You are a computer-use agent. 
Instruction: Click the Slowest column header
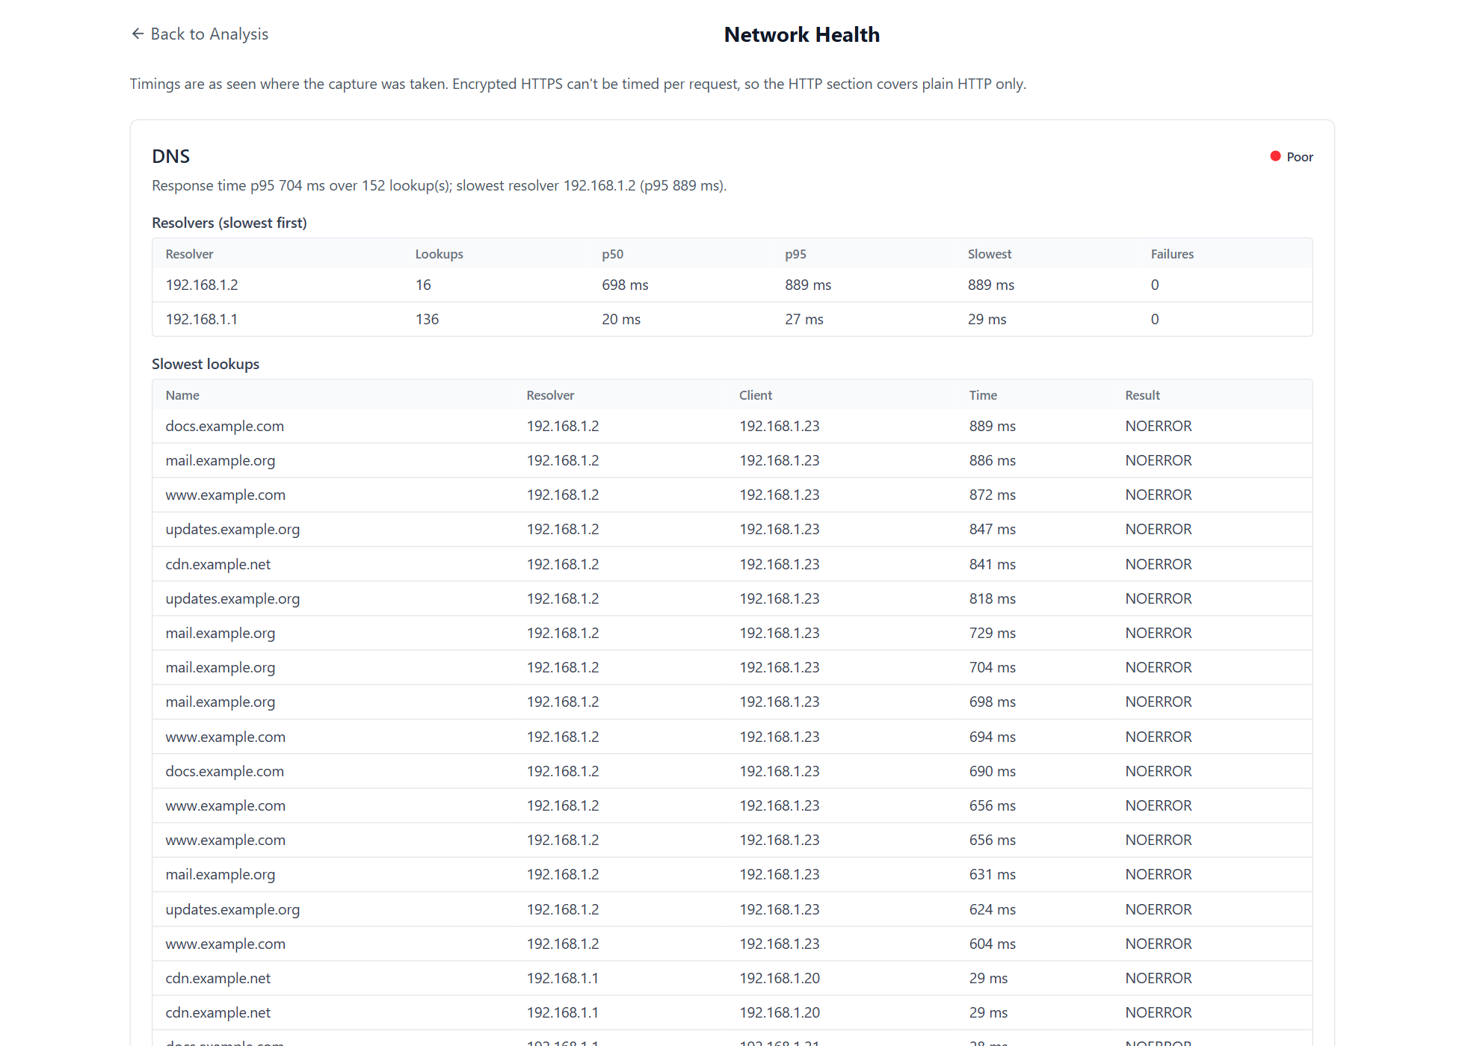click(990, 254)
